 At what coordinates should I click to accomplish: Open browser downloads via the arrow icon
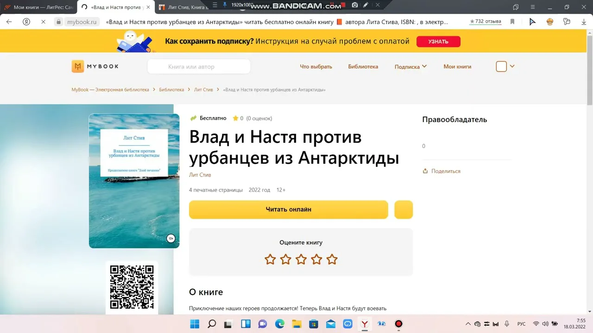click(x=584, y=22)
